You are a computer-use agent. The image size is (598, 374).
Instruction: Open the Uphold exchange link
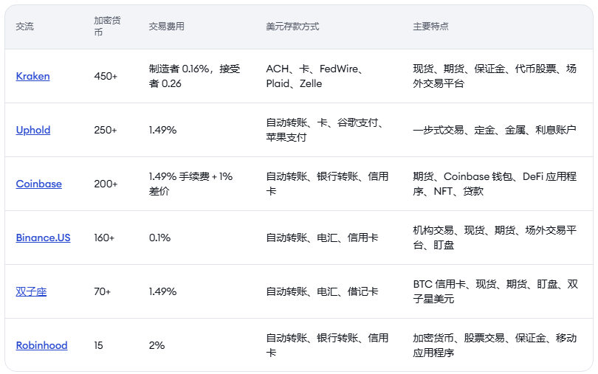pos(33,130)
